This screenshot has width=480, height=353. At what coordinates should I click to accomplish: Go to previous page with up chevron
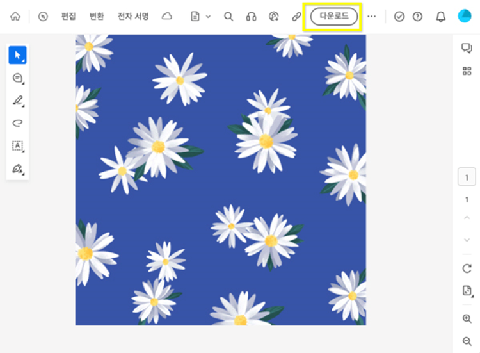coord(467,218)
